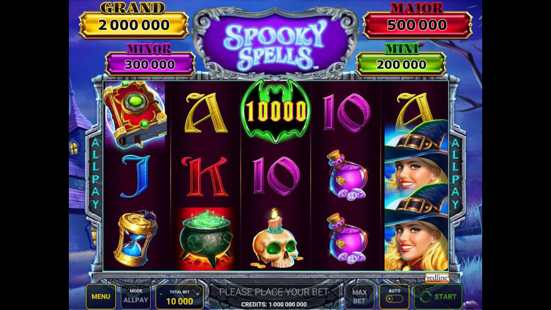Click the red K card symbol
Image resolution: width=551 pixels, height=310 pixels.
point(206,176)
